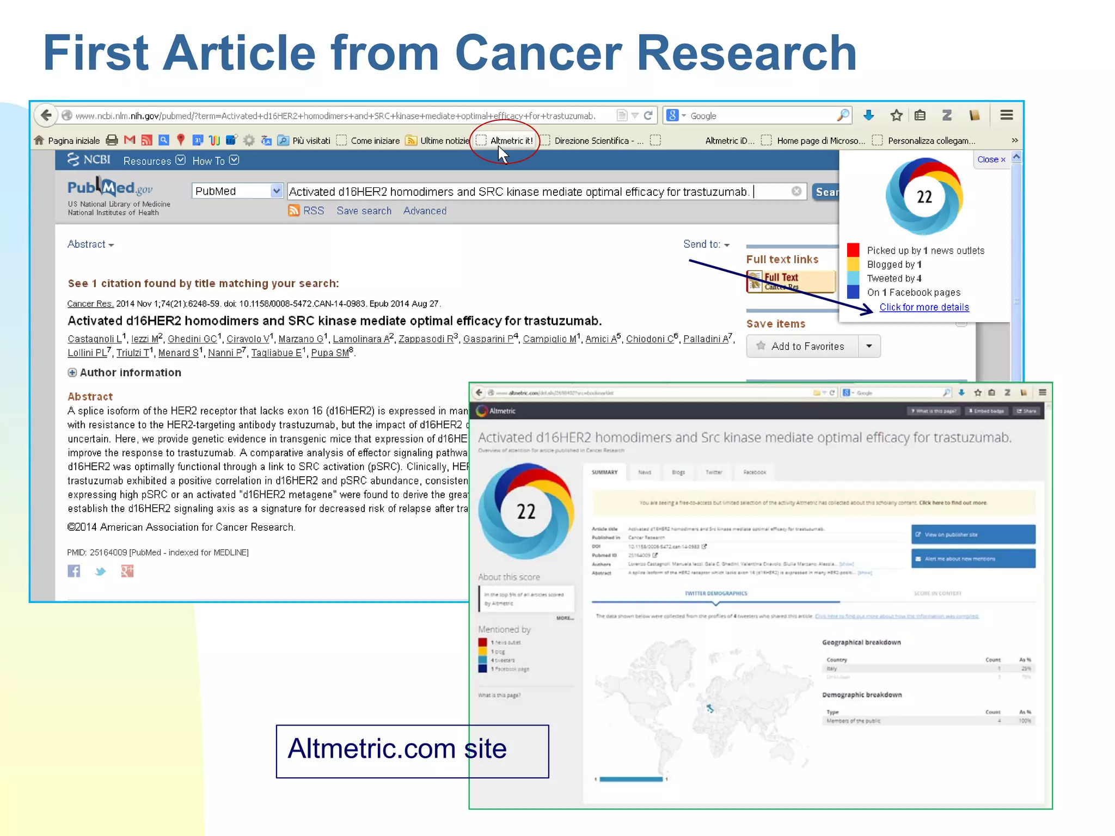This screenshot has width=1115, height=836.
Task: Open the Send to dropdown
Action: [706, 244]
